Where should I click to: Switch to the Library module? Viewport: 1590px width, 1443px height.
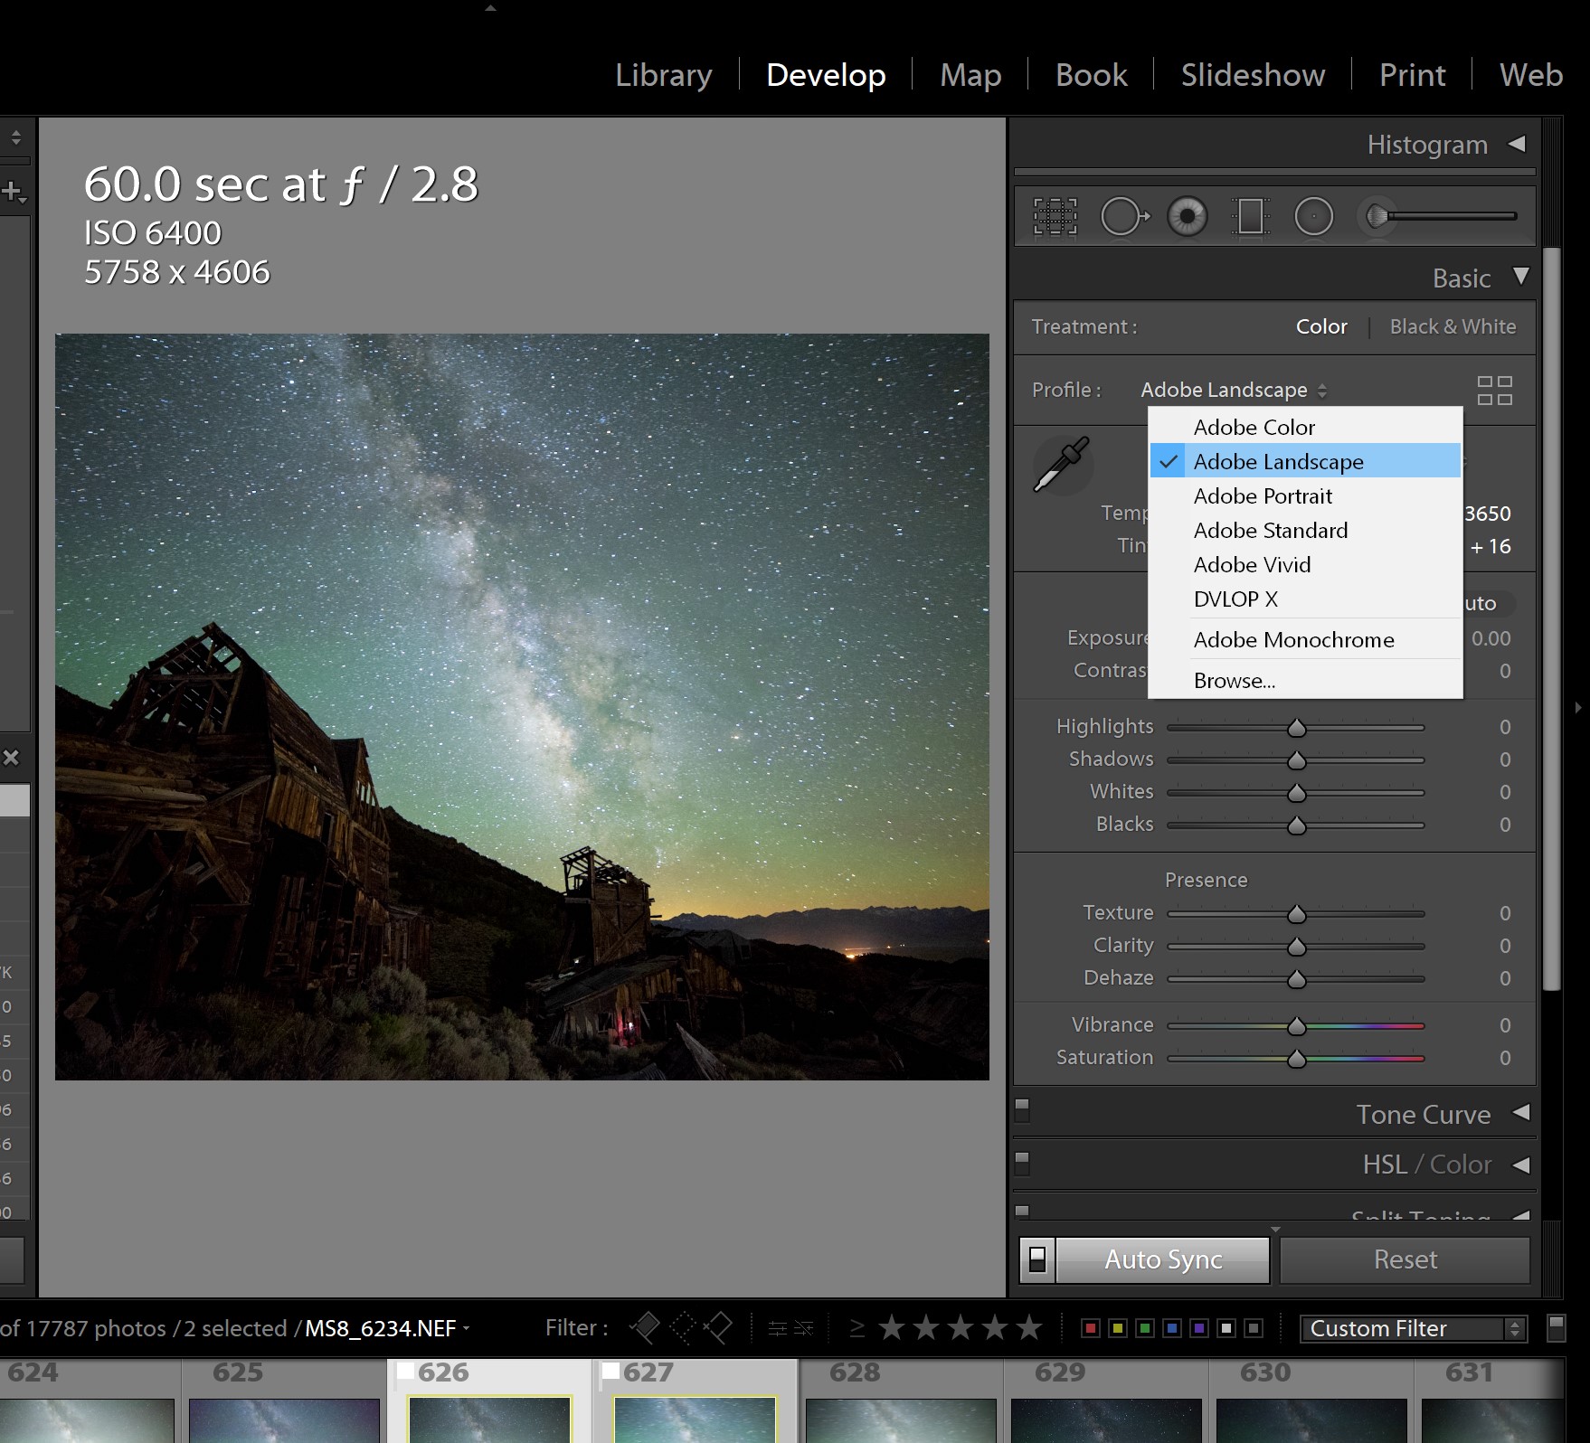coord(663,75)
